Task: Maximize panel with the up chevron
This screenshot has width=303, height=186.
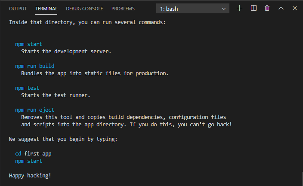Action: [281, 8]
